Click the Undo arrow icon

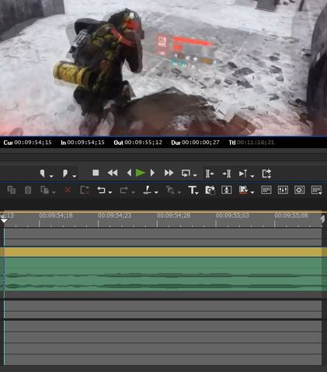pyautogui.click(x=101, y=190)
